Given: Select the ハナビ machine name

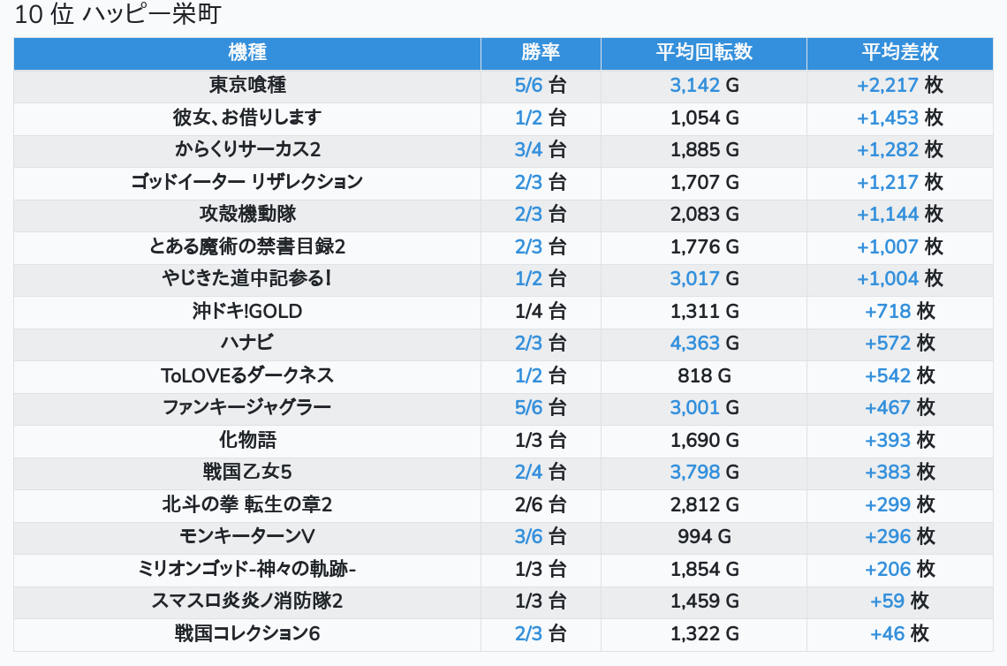Looking at the screenshot, I should tap(247, 343).
